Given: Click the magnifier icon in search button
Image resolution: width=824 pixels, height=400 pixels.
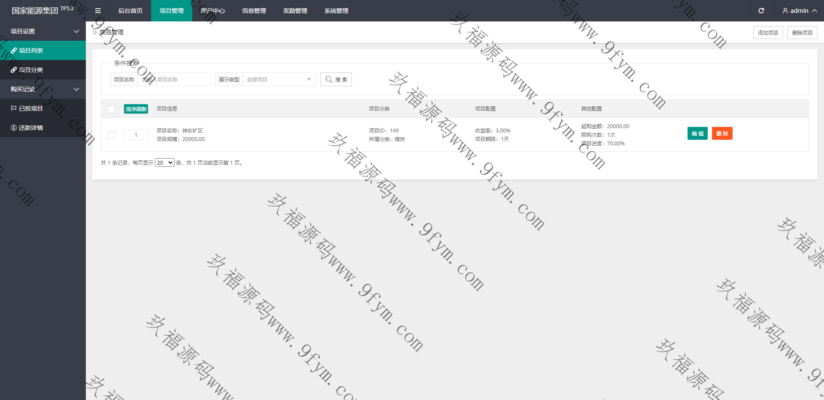Looking at the screenshot, I should [329, 79].
